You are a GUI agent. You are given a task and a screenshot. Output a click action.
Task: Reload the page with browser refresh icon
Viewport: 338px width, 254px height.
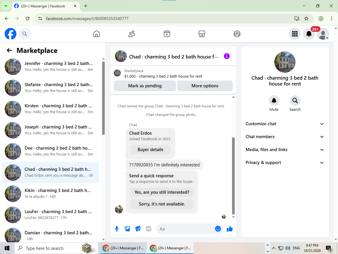[28, 19]
